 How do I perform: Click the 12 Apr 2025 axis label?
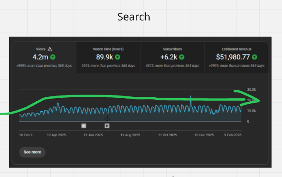[56, 135]
